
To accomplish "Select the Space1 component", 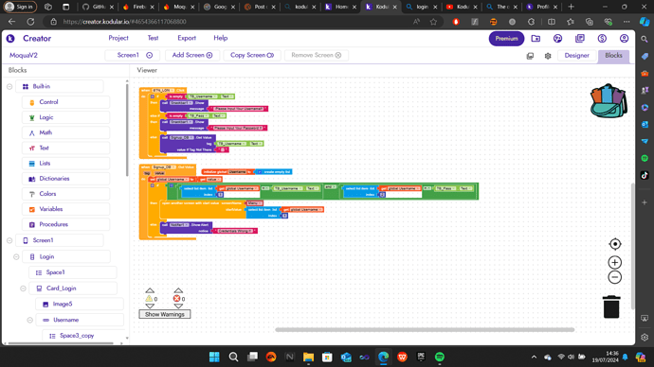I will (73, 272).
